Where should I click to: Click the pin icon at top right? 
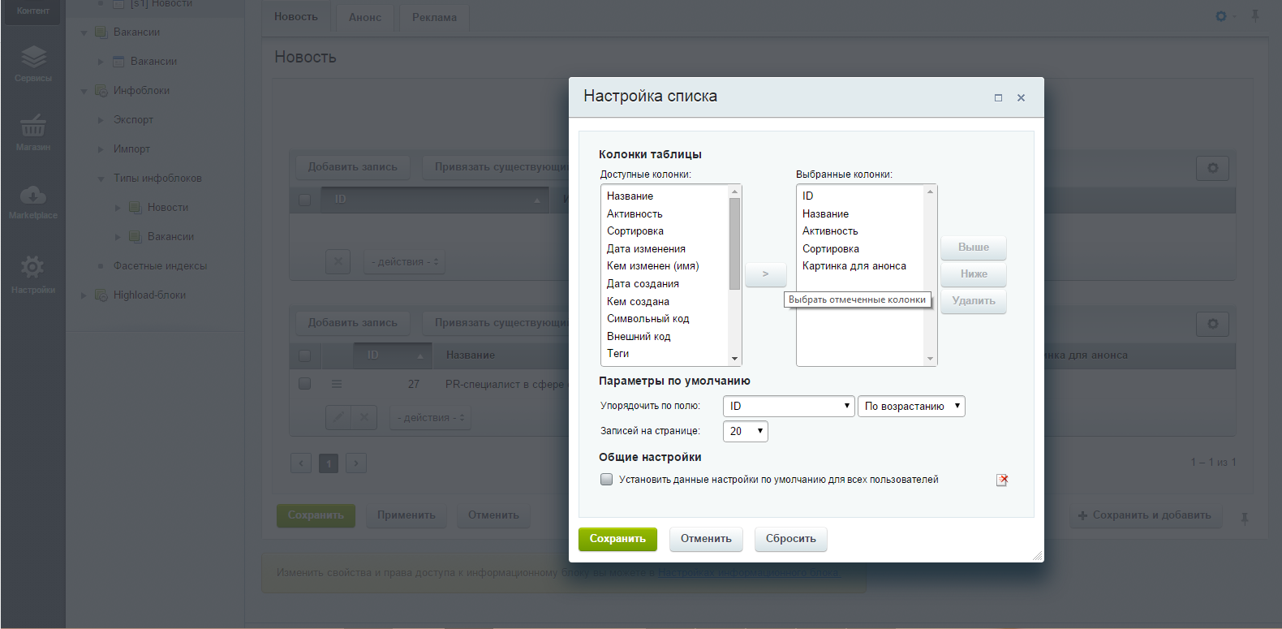tap(1255, 16)
